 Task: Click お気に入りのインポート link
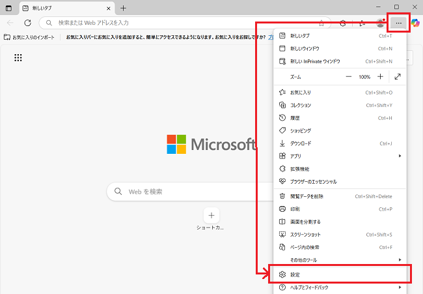tap(33, 37)
